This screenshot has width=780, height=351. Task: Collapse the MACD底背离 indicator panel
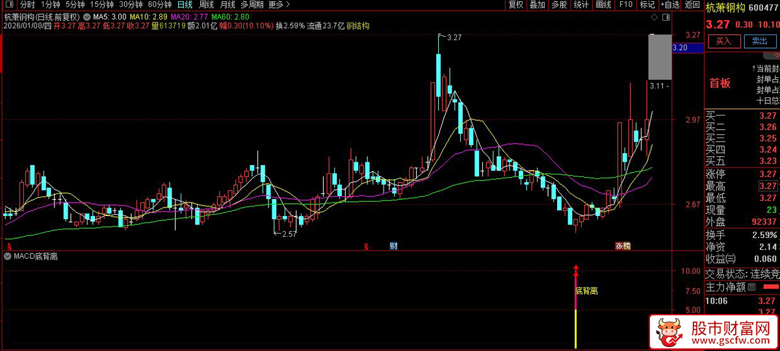point(6,256)
